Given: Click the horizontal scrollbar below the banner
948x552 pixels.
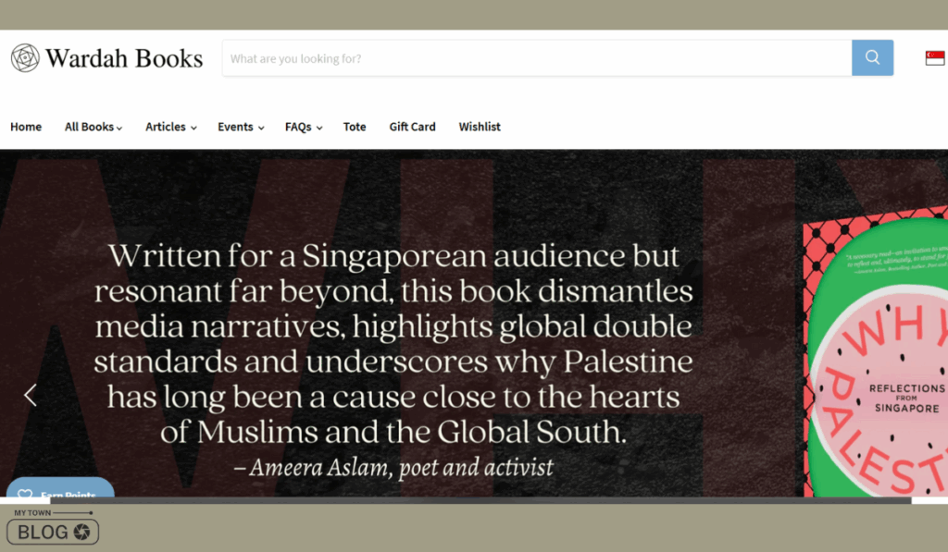Looking at the screenshot, I should pos(480,500).
